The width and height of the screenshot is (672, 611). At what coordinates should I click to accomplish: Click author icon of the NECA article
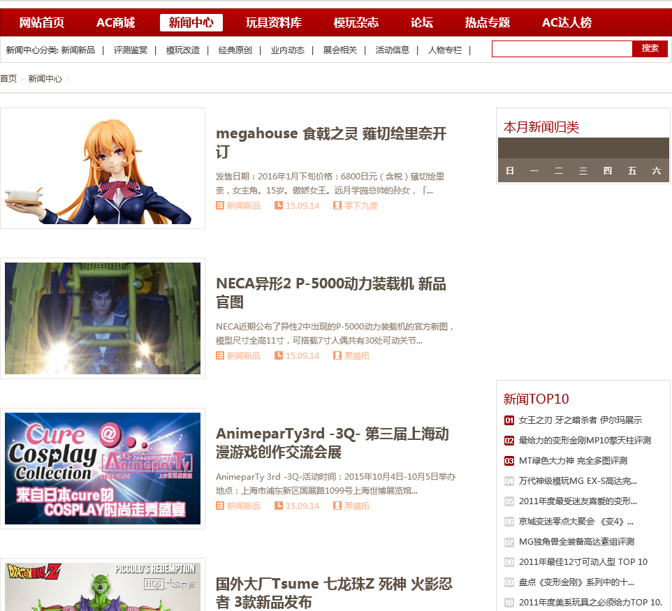[337, 355]
